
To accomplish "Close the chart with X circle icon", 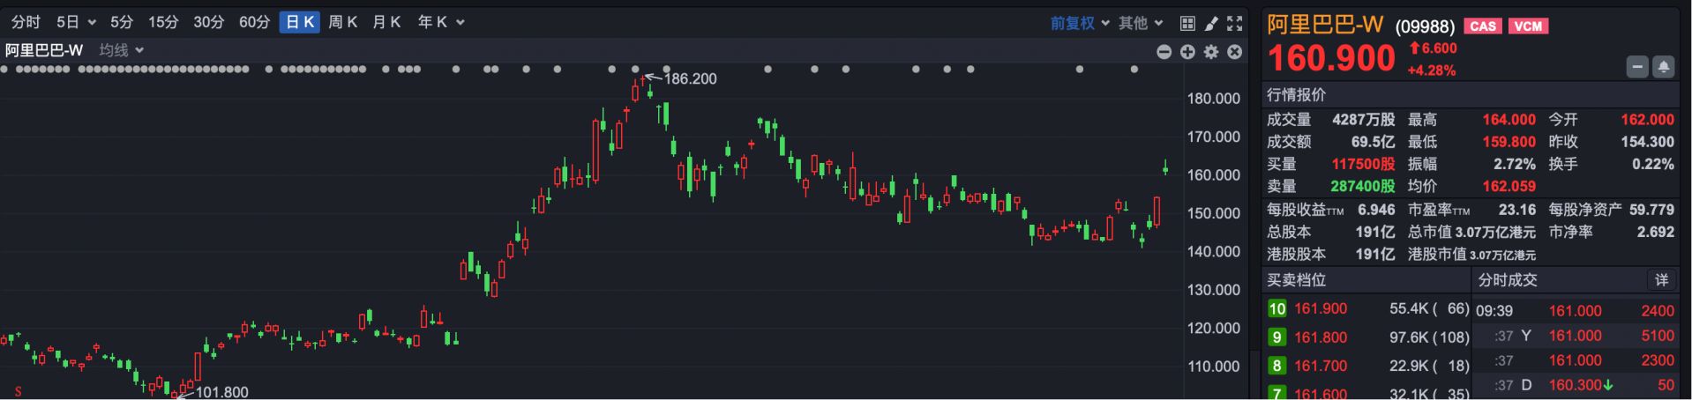I will pyautogui.click(x=1235, y=52).
